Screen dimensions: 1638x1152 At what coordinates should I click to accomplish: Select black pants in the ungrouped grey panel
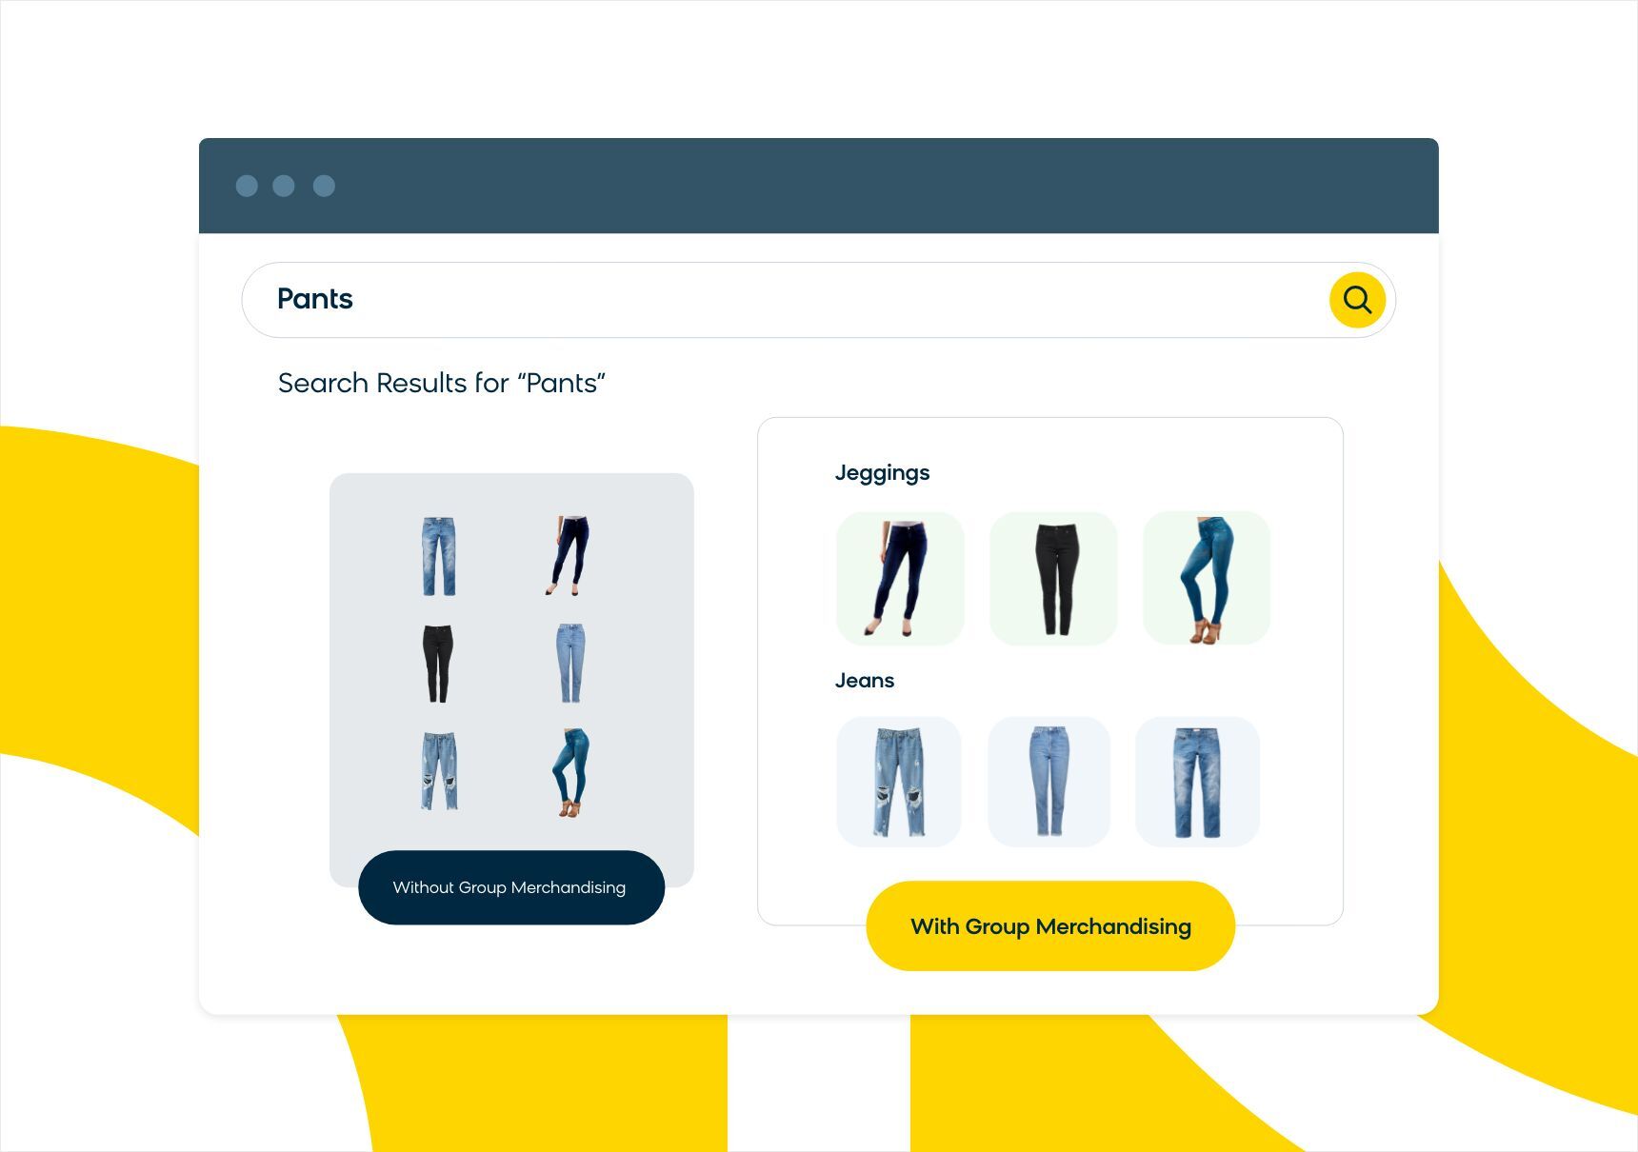(438, 664)
